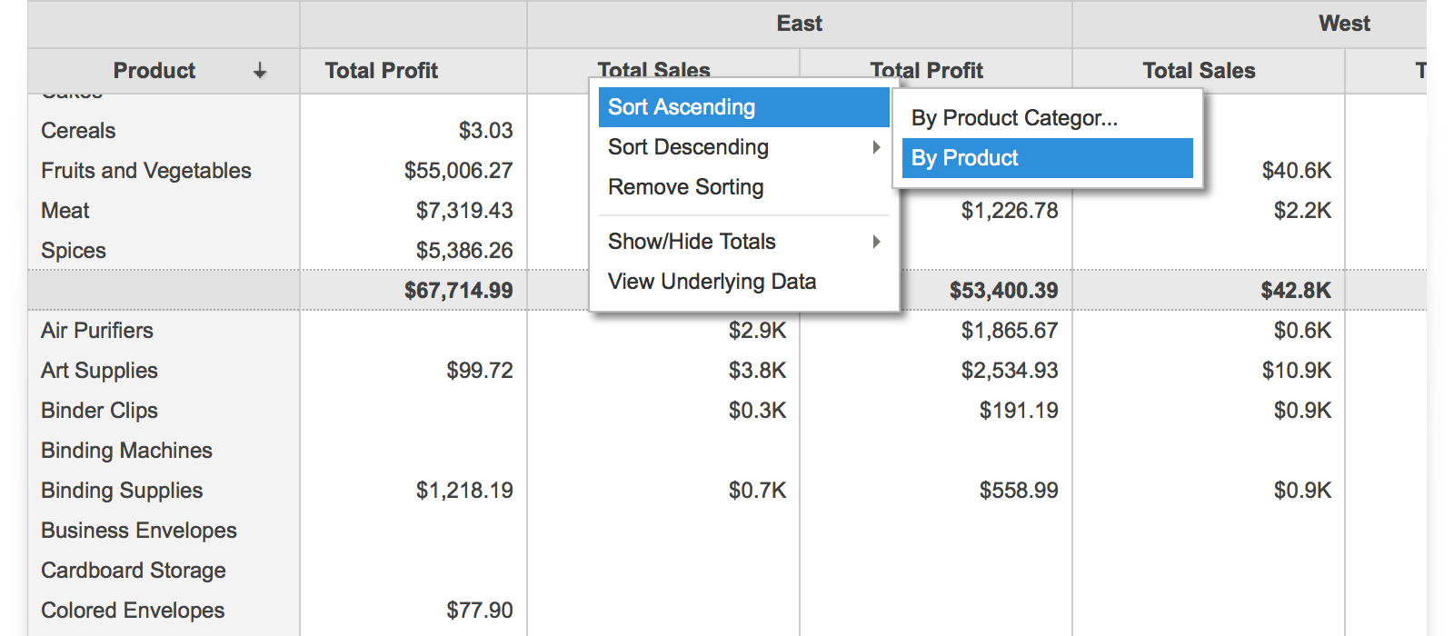This screenshot has height=636, width=1454.
Task: Select Sort Ascending in context menu
Action: (682, 107)
